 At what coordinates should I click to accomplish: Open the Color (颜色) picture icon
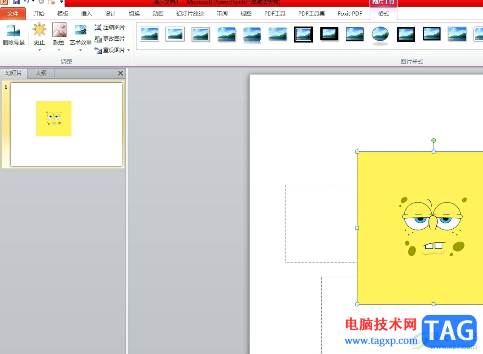tap(59, 30)
